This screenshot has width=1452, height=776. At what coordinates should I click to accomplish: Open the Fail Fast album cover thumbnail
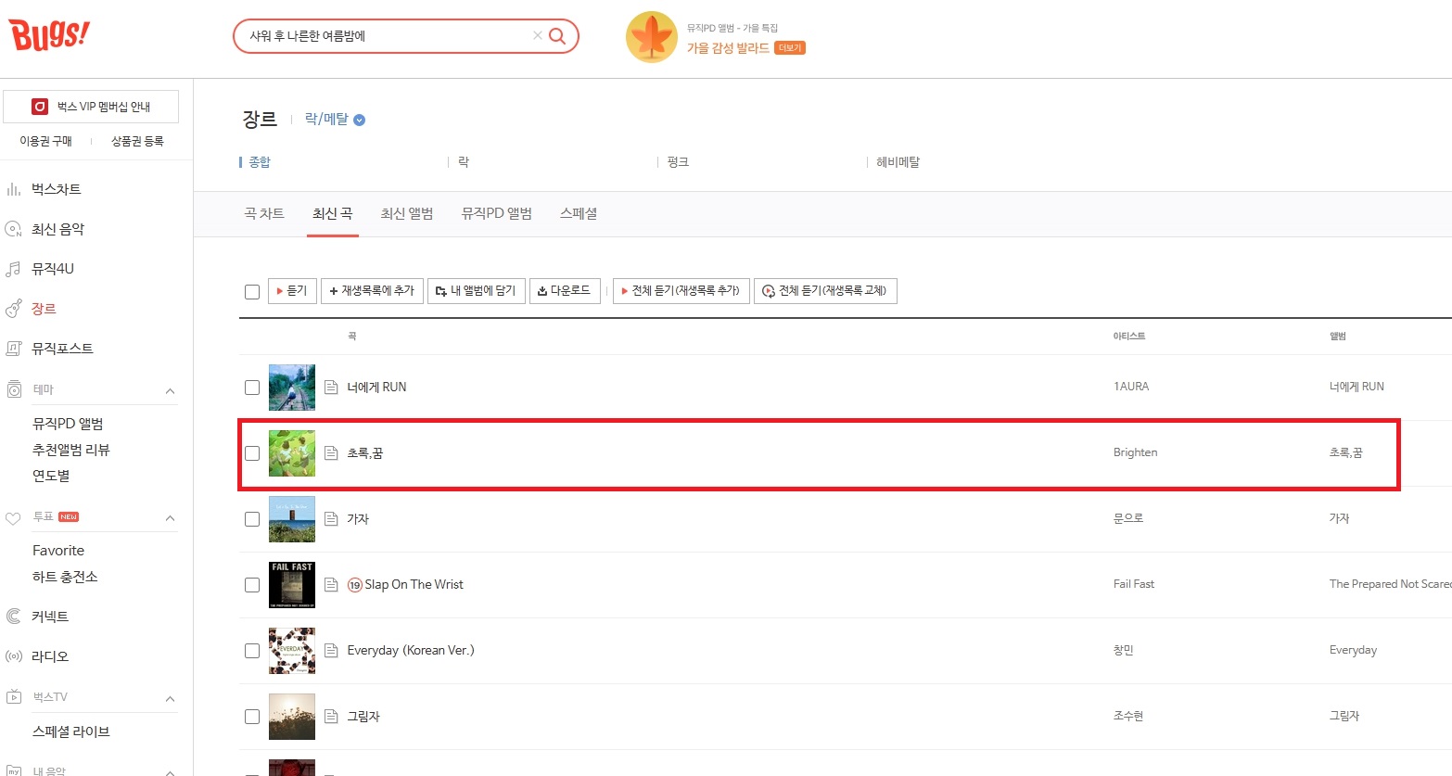tap(292, 585)
